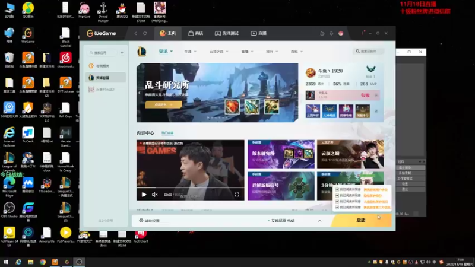Image resolution: width=475 pixels, height=267 pixels.
Task: Click the search field right of 百科
Action: click(x=368, y=52)
